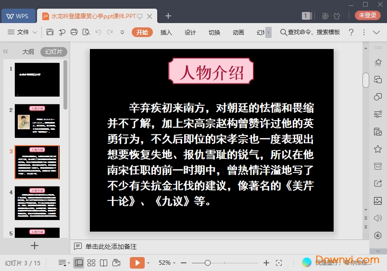The image size is (387, 271).
Task: Select slide 5 thumbnail
Action: pyautogui.click(x=37, y=233)
